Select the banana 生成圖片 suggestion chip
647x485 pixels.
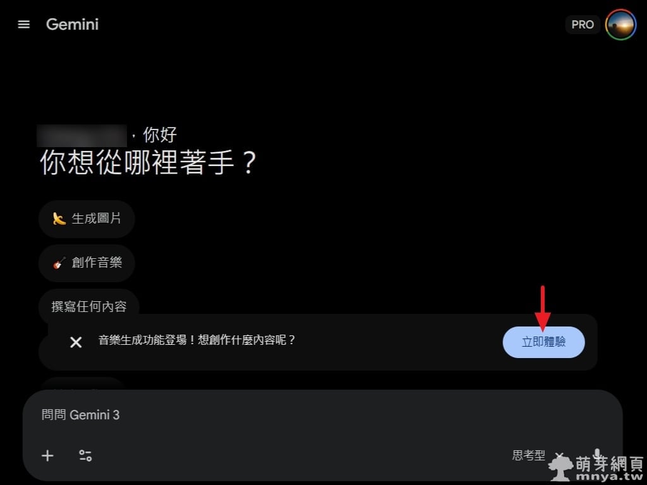[87, 219]
